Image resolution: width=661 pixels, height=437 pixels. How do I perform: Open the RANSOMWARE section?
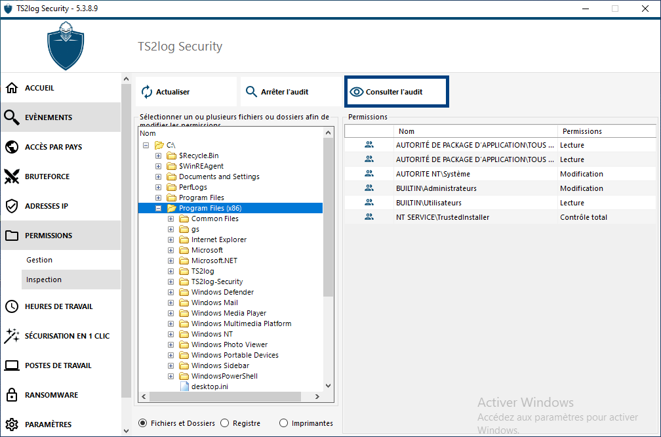pos(61,395)
